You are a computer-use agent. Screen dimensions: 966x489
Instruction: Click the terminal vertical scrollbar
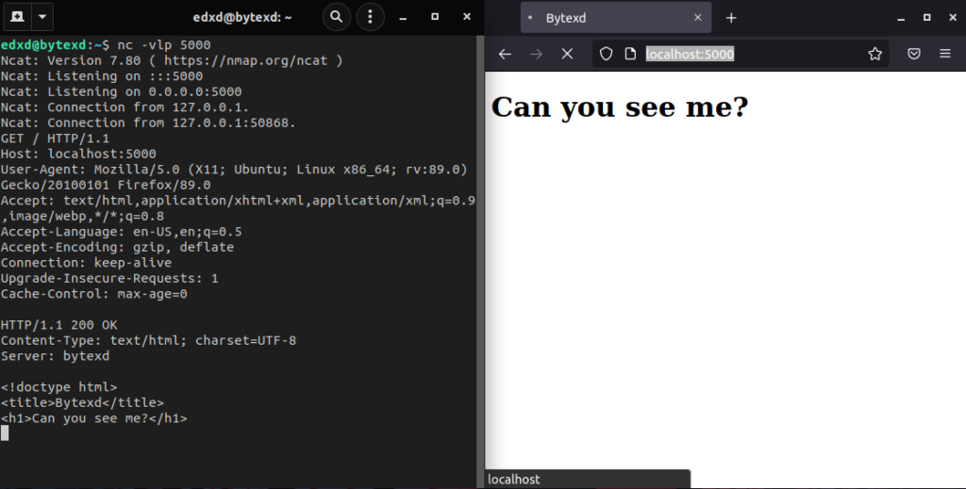tap(480, 261)
